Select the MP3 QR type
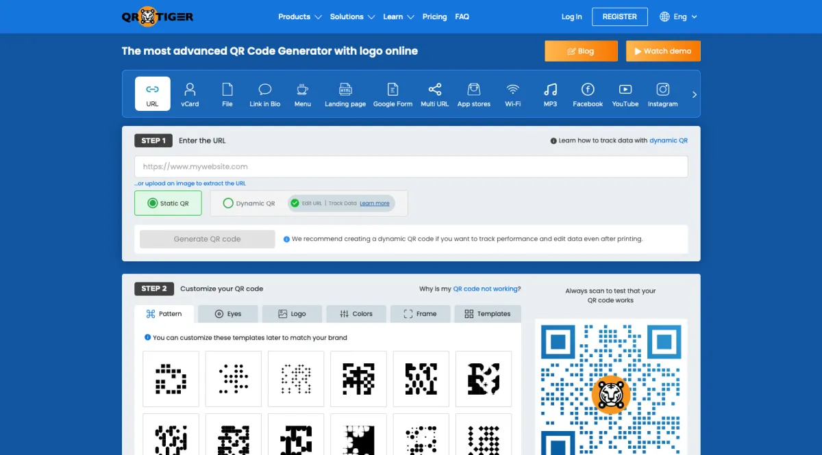822x455 pixels. pyautogui.click(x=550, y=94)
